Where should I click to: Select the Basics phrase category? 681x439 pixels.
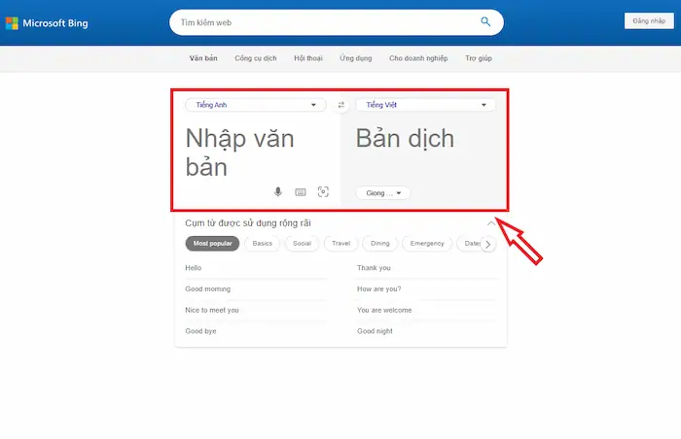click(263, 244)
